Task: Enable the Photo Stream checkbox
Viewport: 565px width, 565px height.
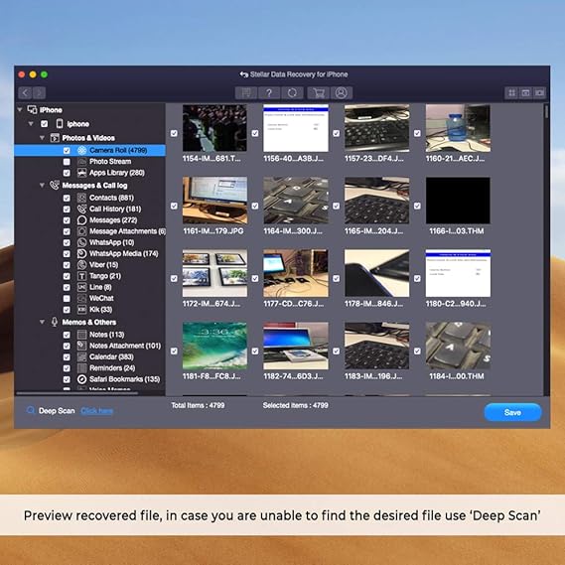Action: [x=67, y=162]
